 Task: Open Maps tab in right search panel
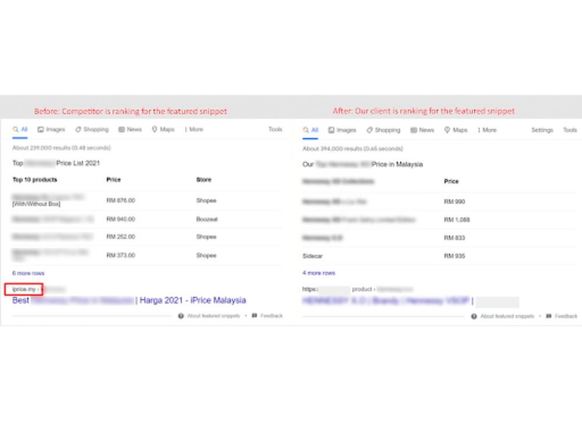click(x=456, y=130)
